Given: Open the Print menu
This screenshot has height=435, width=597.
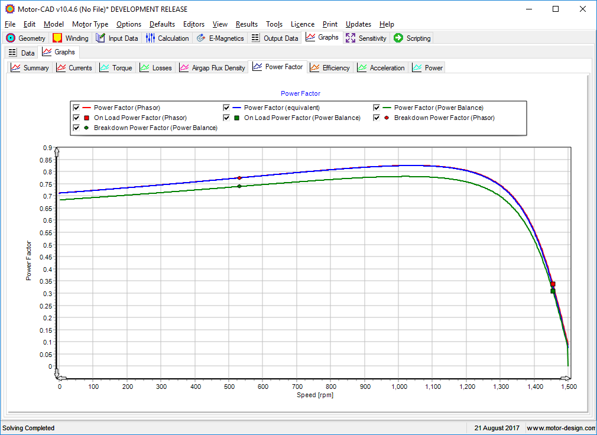Looking at the screenshot, I should [330, 24].
